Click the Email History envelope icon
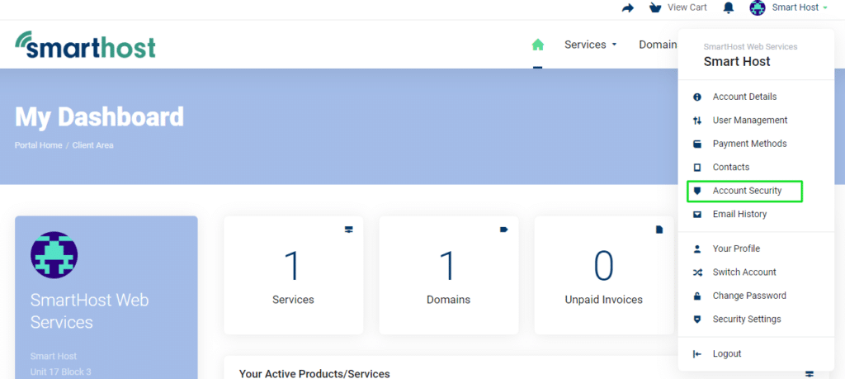The image size is (845, 379). (697, 215)
